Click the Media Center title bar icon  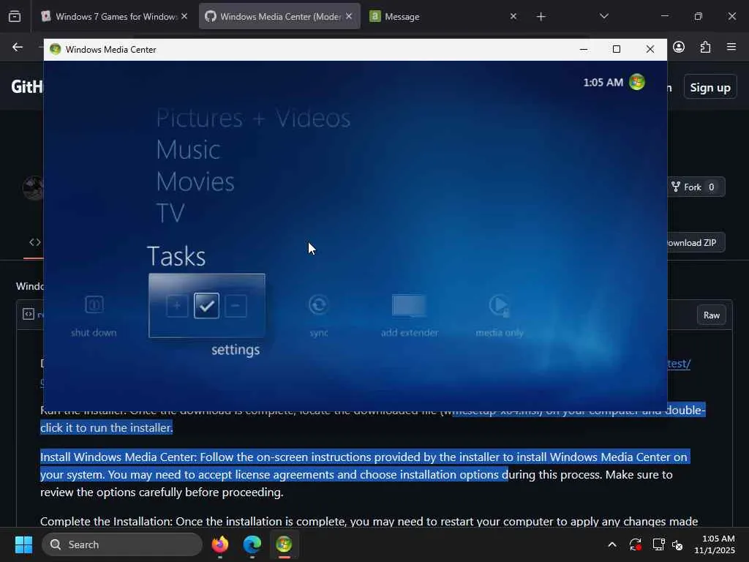[56, 49]
